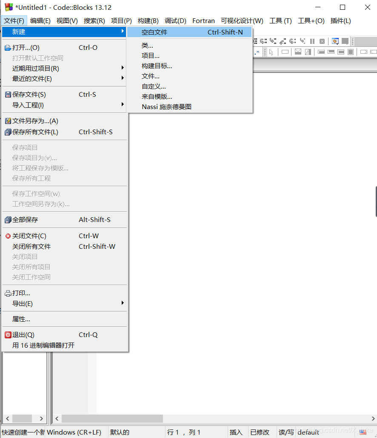This screenshot has height=438, width=377.
Task: Choose 打开...(O) from the File menu
Action: [x=64, y=47]
